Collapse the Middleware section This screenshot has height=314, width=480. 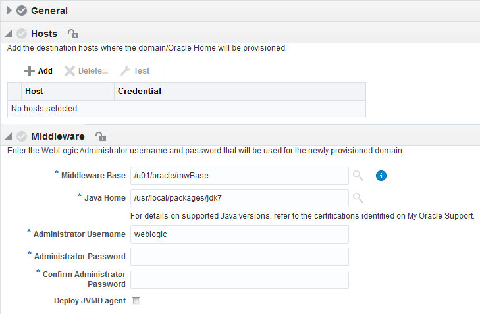point(9,137)
